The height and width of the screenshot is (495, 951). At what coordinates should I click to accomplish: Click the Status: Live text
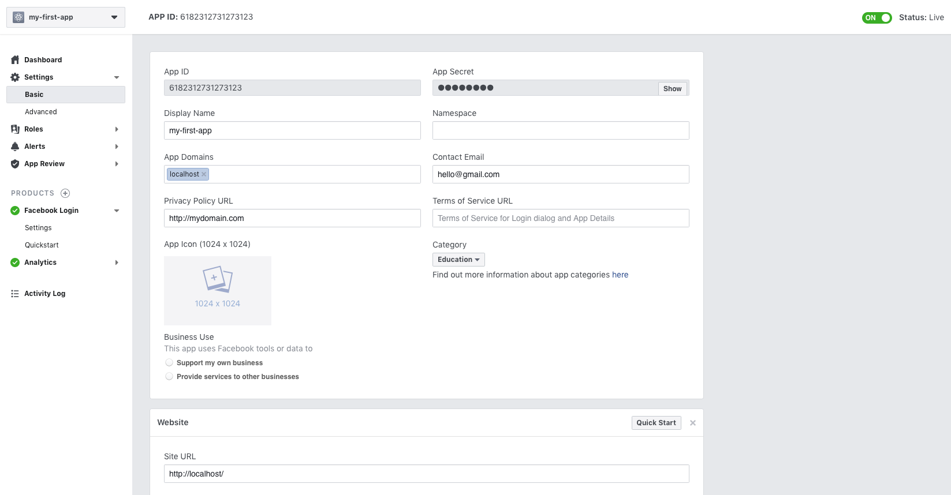922,17
